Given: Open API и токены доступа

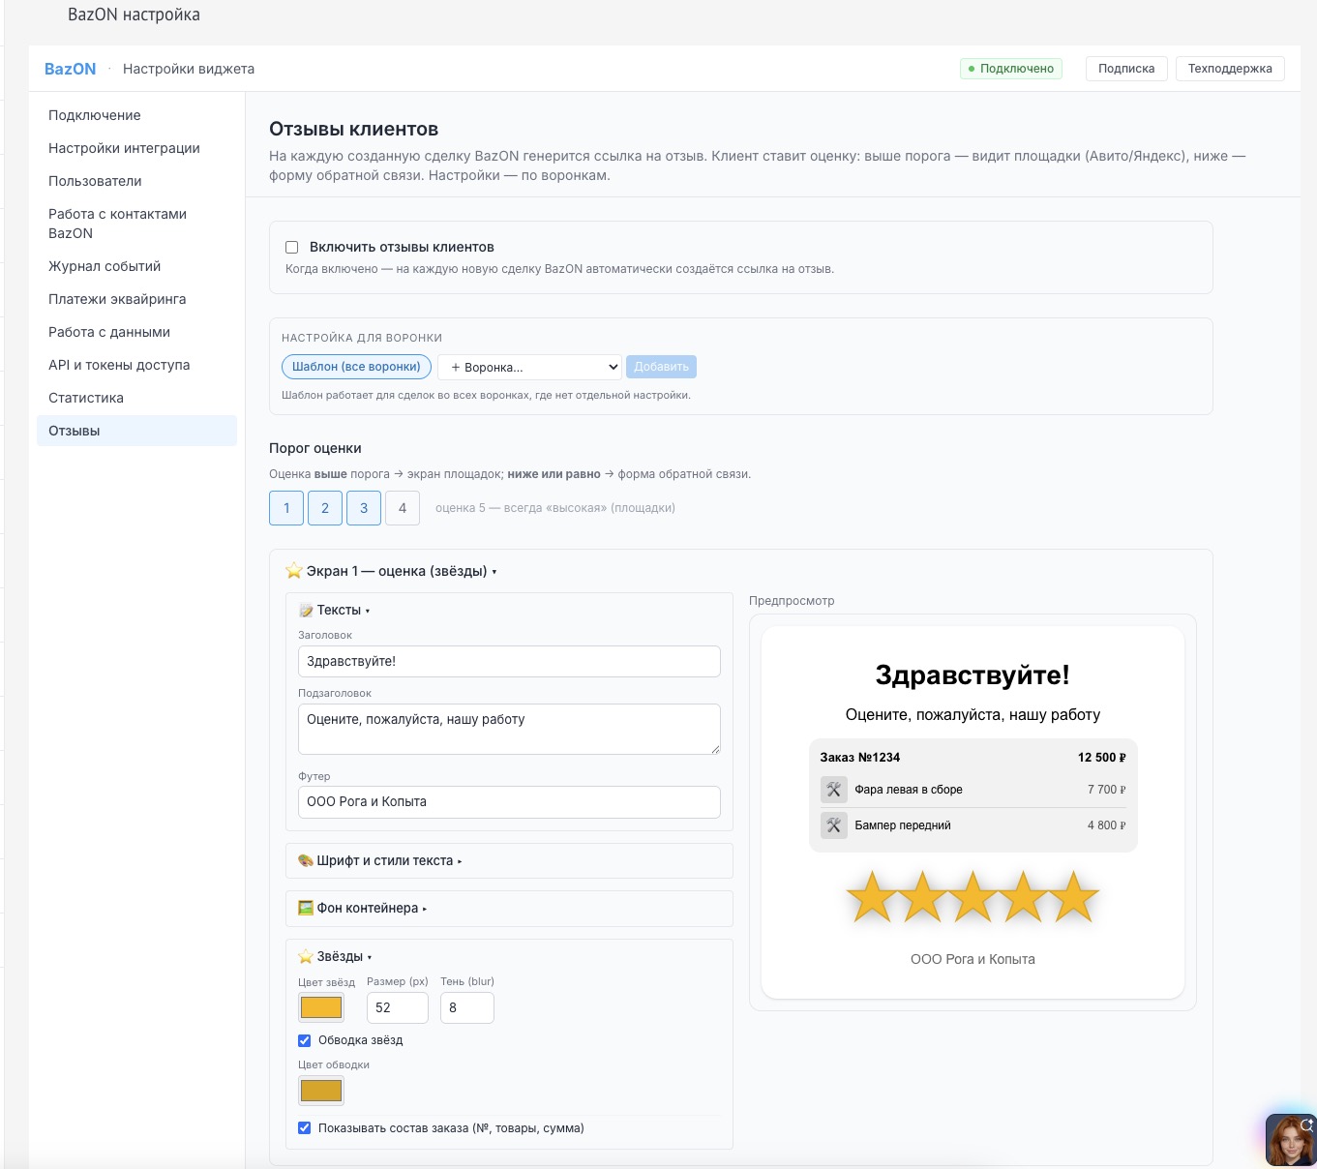Looking at the screenshot, I should [x=136, y=365].
